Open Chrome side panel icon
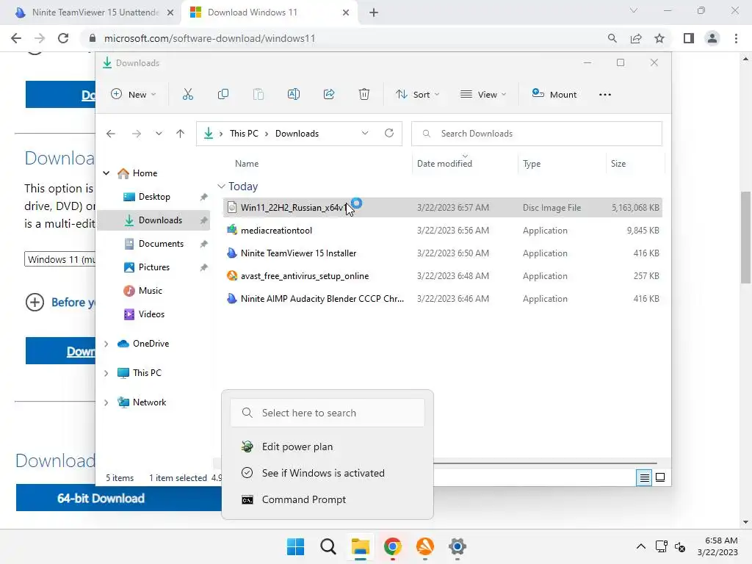This screenshot has width=752, height=564. (689, 38)
